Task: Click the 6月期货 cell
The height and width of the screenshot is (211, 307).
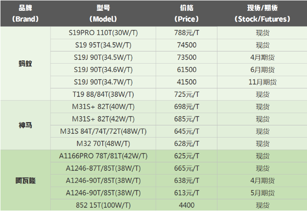Action: pos(262,70)
